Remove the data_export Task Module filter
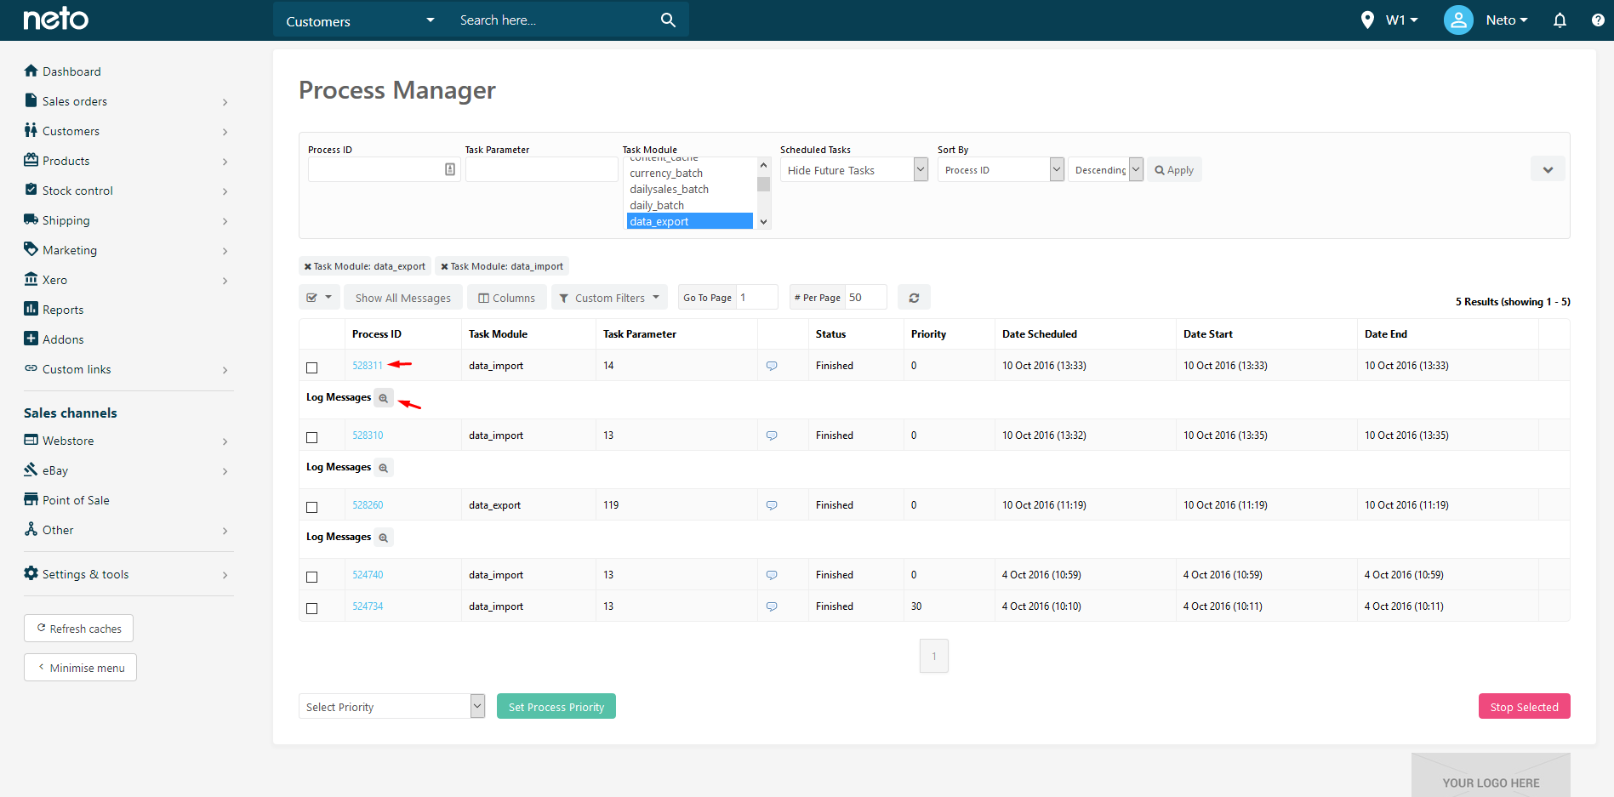Screen dimensions: 1614x797 [308, 266]
